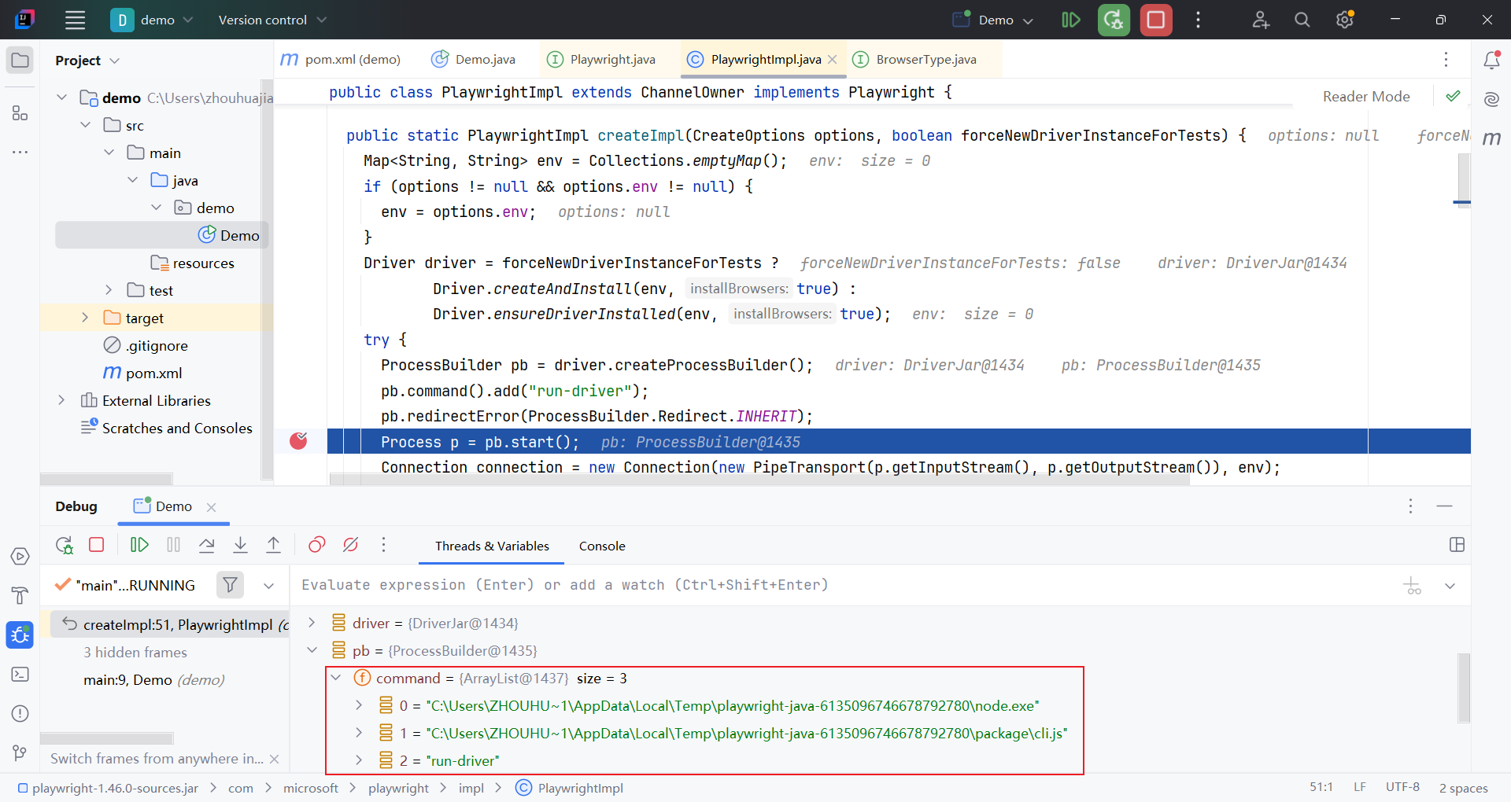Viewport: 1511px width, 802px height.
Task: Click Step Out in debug toolbar
Action: click(274, 545)
